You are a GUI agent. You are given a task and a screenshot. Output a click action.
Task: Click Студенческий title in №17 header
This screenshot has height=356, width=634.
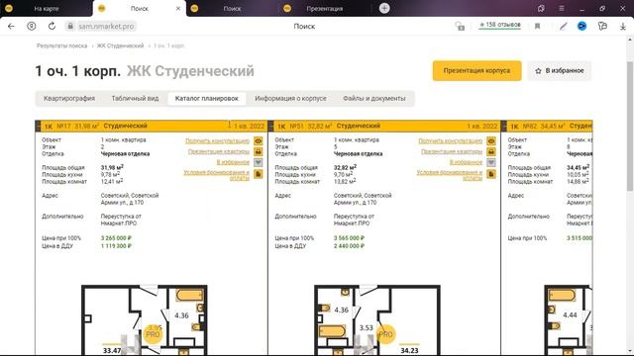pyautogui.click(x=126, y=126)
